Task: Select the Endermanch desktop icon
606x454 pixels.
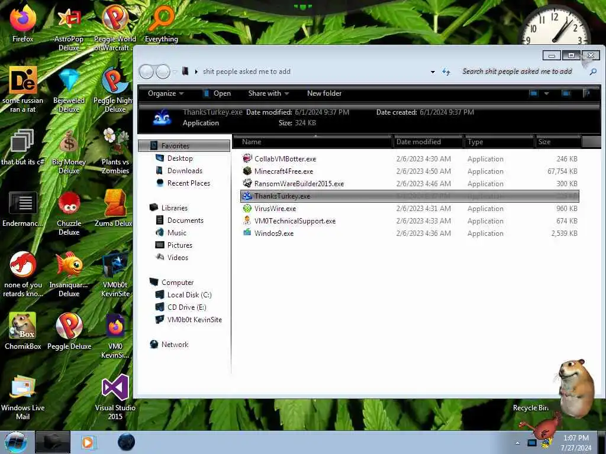Action: point(23,209)
